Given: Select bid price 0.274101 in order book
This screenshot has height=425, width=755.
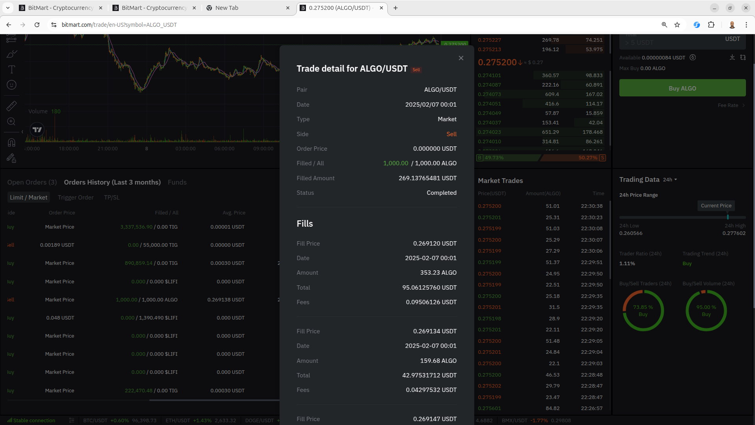Looking at the screenshot, I should [x=489, y=75].
